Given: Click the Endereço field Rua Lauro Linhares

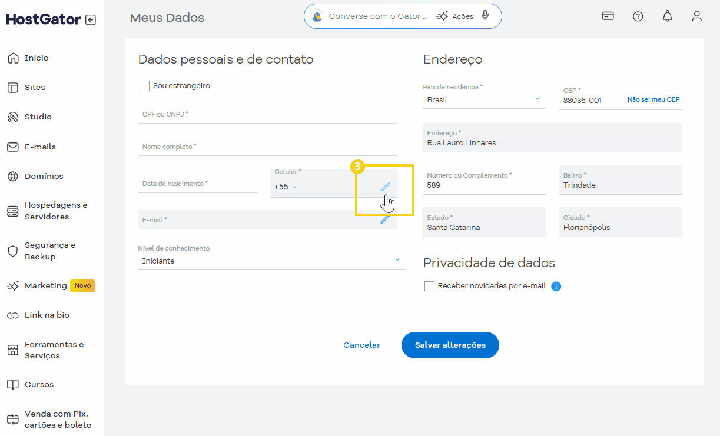Looking at the screenshot, I should [552, 138].
